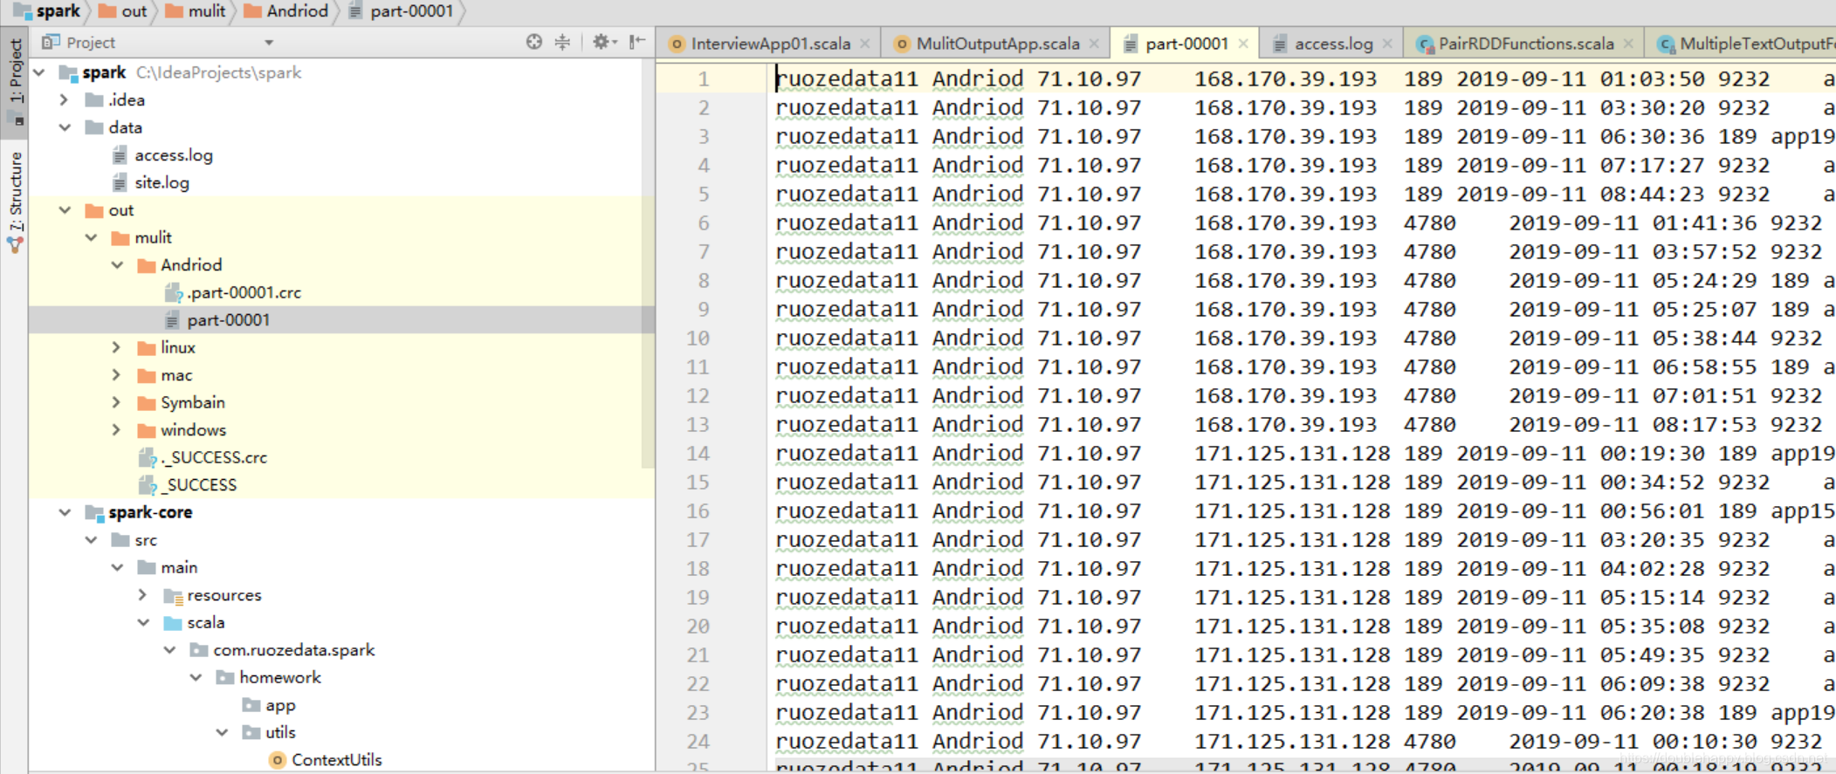
Task: Select the _SUCCESS file
Action: tap(201, 485)
